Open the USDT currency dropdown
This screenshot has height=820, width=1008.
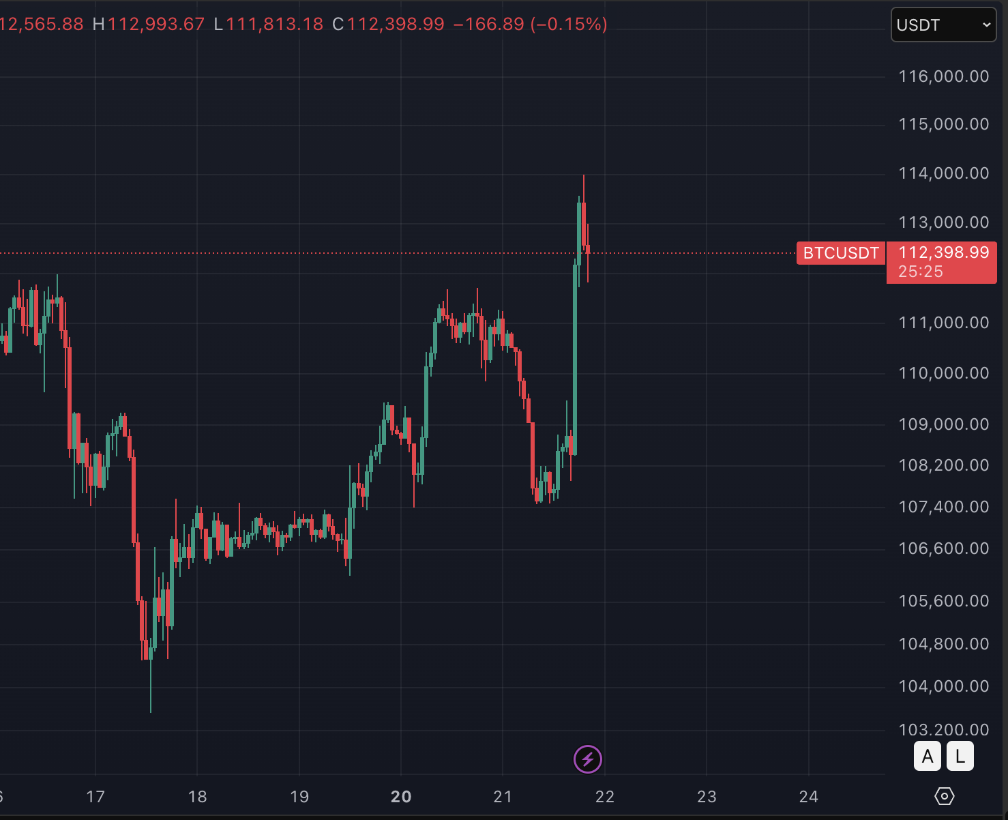[943, 25]
